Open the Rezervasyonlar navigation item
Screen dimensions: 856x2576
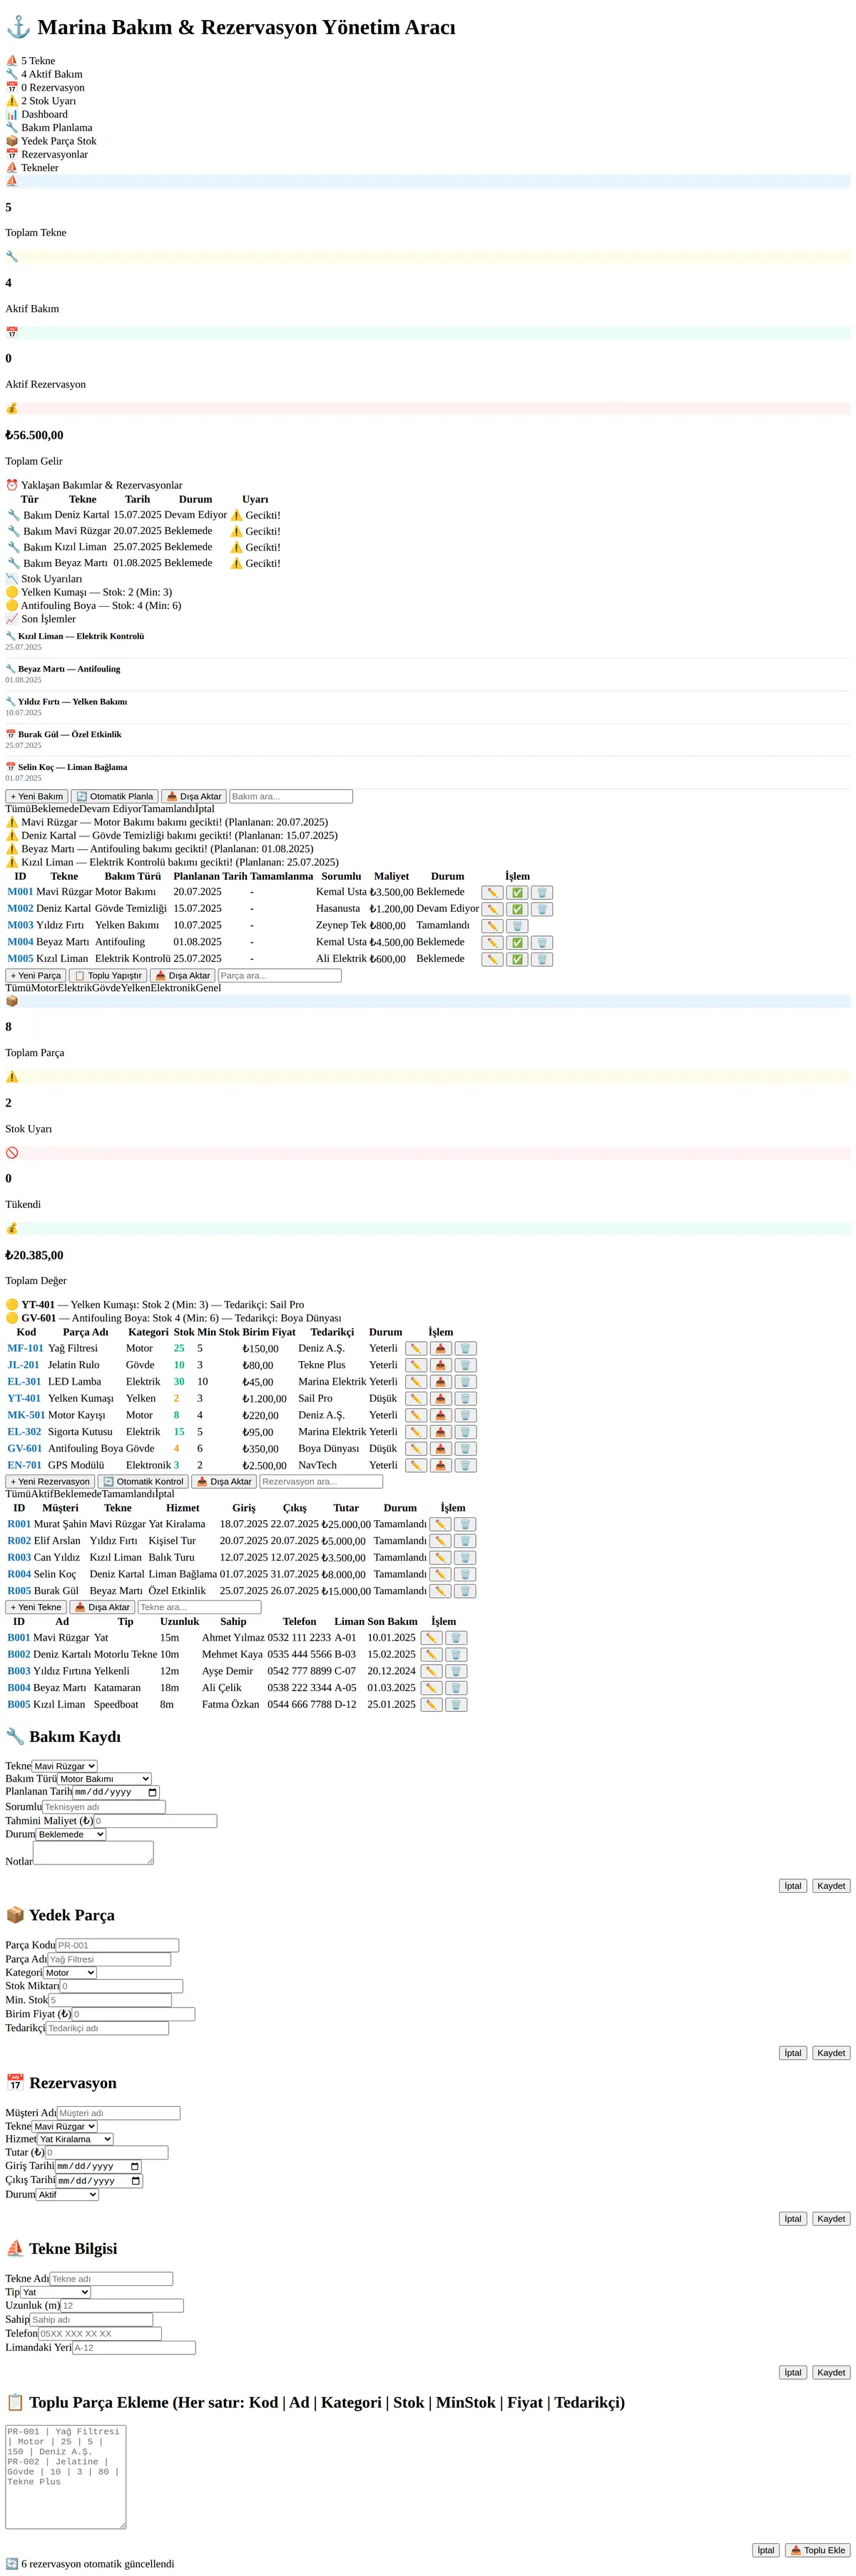click(x=47, y=154)
